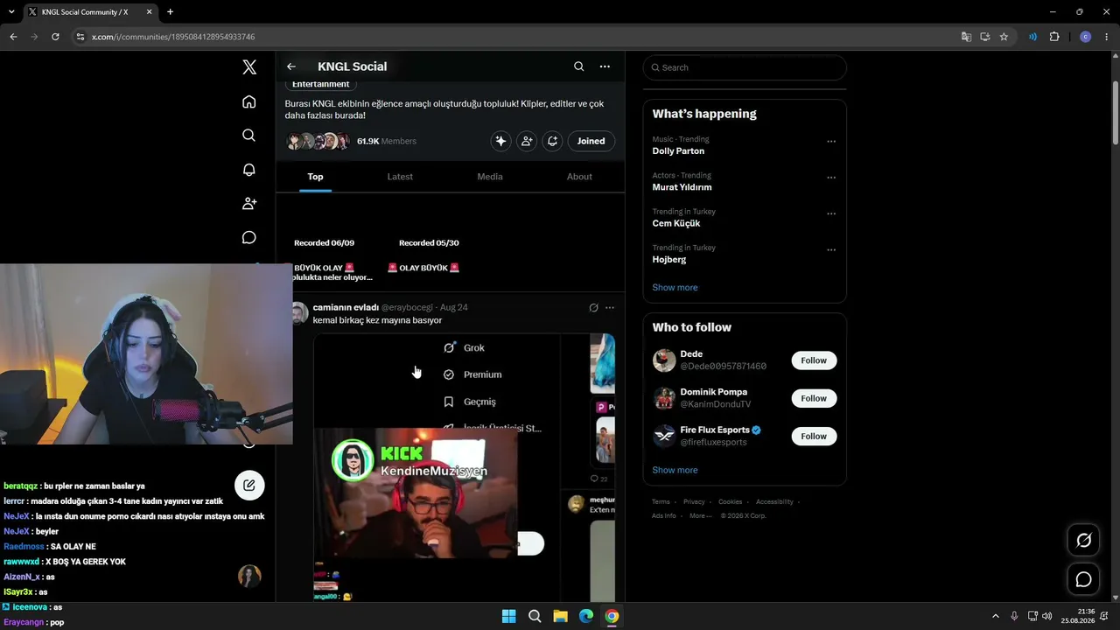Reload the page in Chrome
The width and height of the screenshot is (1120, 630).
(x=55, y=37)
